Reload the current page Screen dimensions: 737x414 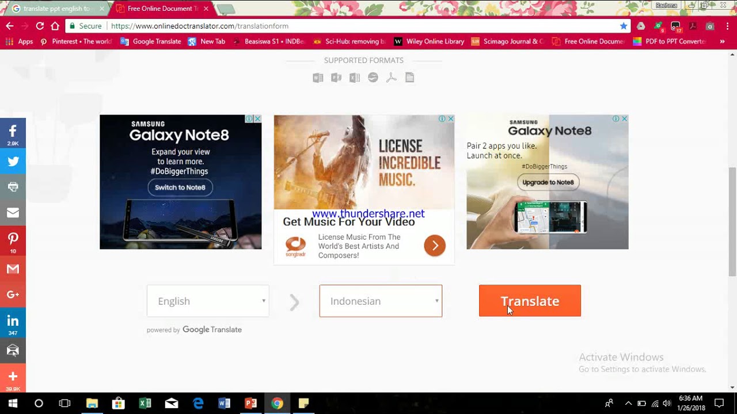[40, 26]
